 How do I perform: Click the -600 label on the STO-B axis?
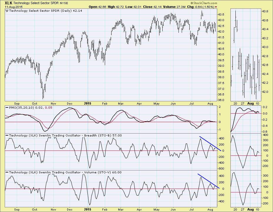(222, 169)
